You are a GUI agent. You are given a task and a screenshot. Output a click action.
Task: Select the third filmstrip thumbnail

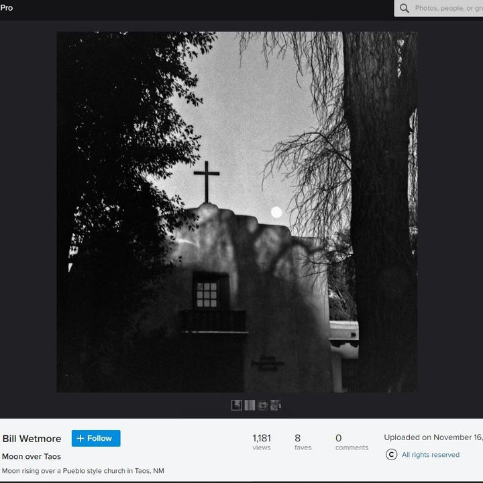point(262,405)
